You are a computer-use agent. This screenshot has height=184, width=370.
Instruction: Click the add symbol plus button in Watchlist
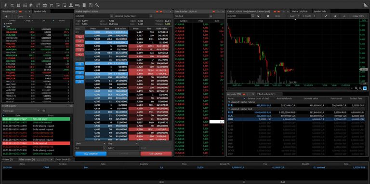[x=6, y=16]
